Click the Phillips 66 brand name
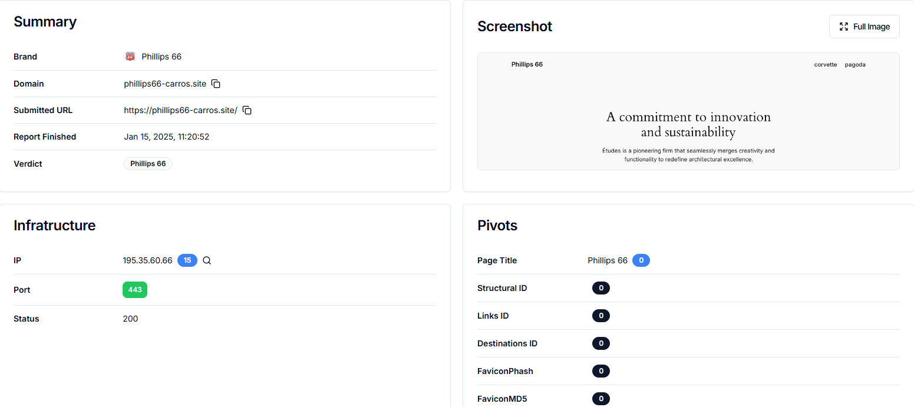The height and width of the screenshot is (407, 914). tap(161, 57)
